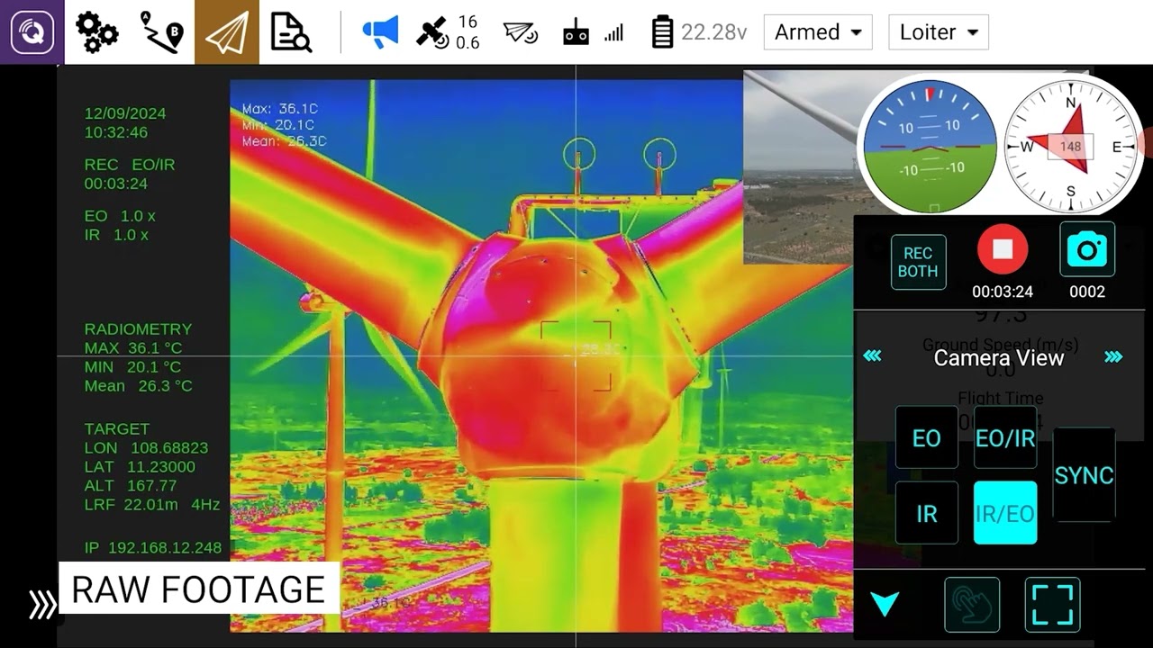The image size is (1153, 648).
Task: Select EO/IR camera view
Action: click(x=1005, y=437)
